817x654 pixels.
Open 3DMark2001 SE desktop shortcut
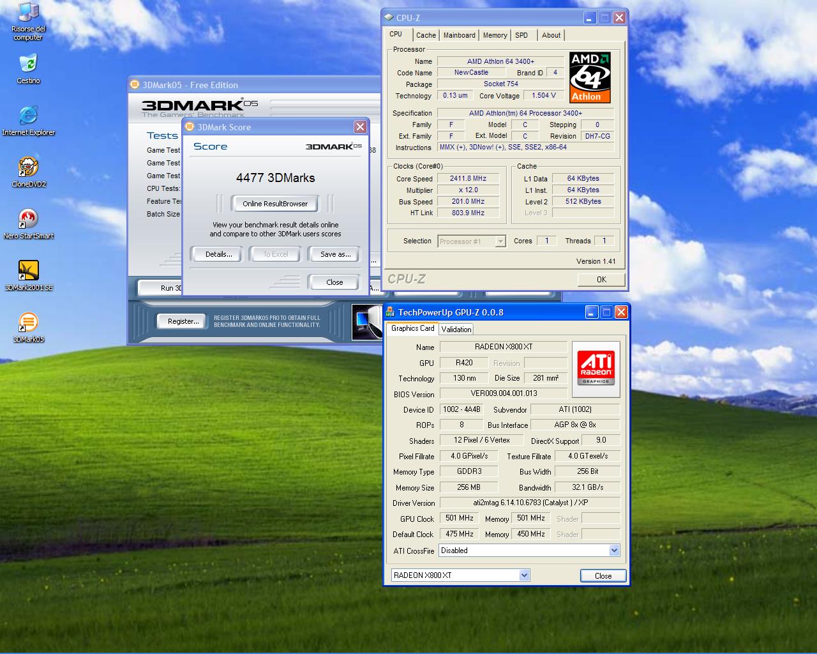pos(28,276)
